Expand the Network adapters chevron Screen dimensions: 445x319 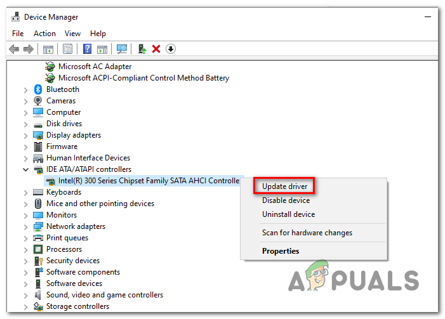point(26,227)
